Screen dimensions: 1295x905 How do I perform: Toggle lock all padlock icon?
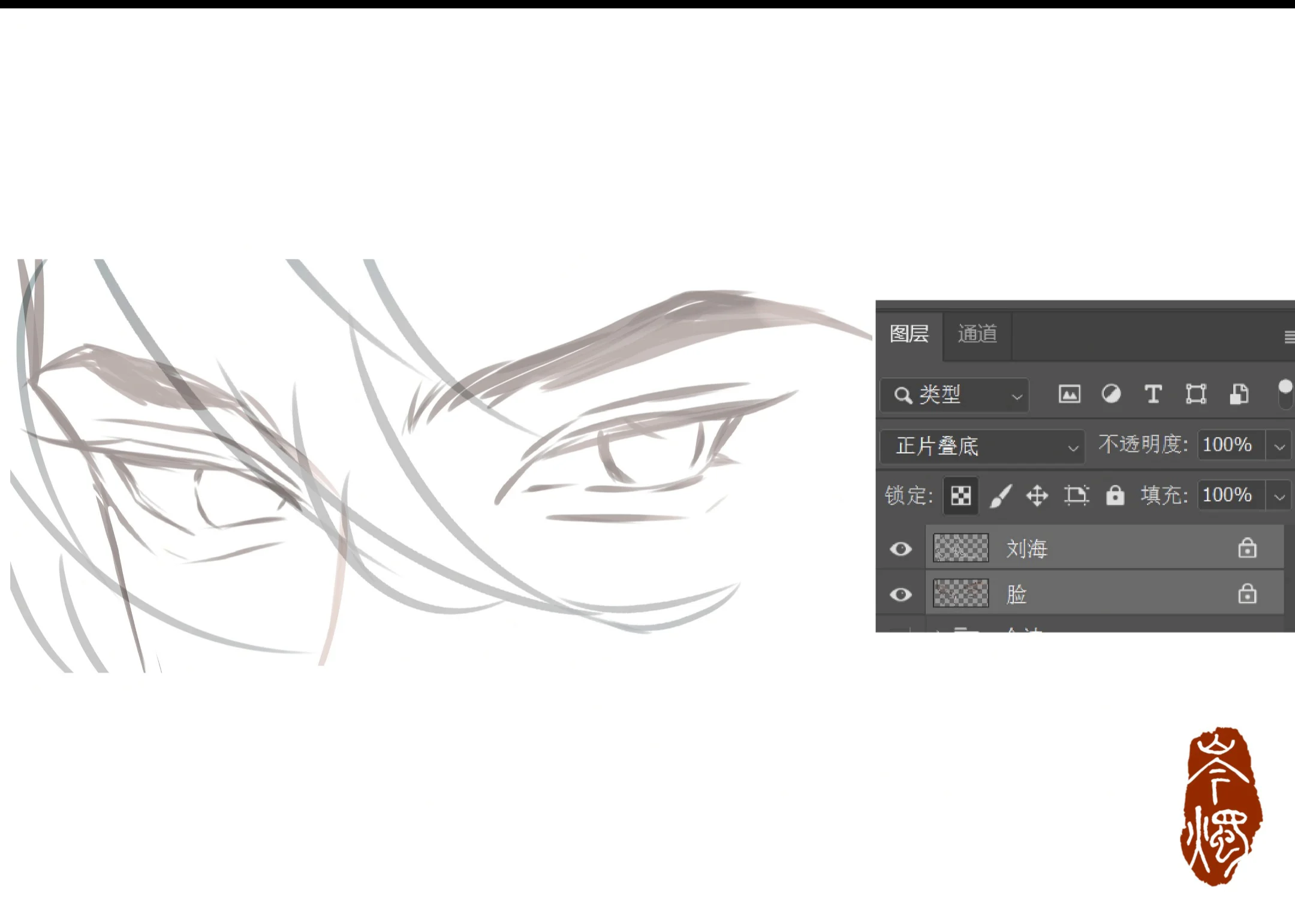[1115, 496]
